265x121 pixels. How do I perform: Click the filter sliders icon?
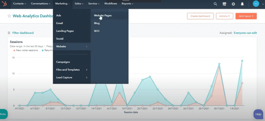point(9,33)
